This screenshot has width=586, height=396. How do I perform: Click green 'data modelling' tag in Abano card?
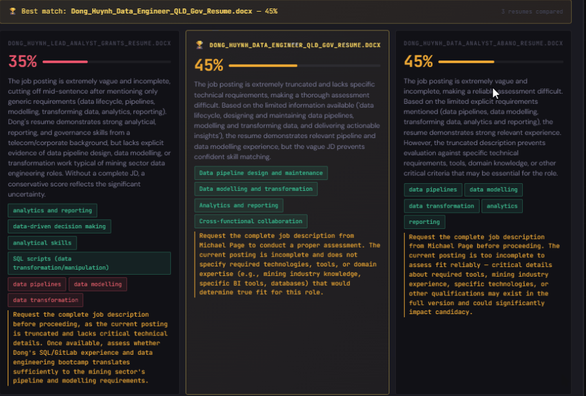(493, 190)
